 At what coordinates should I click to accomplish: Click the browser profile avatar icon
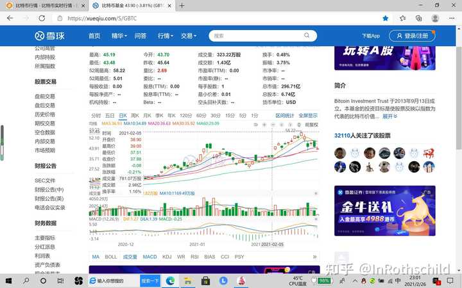(435, 18)
